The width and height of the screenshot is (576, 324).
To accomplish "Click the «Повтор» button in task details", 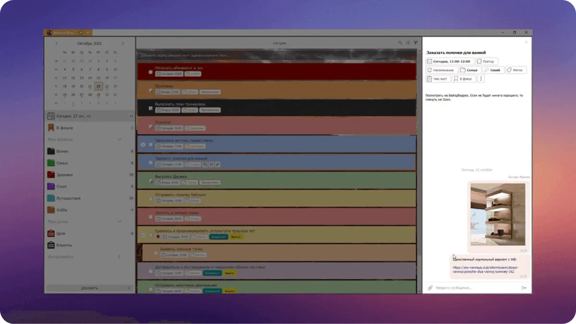I will coord(486,61).
